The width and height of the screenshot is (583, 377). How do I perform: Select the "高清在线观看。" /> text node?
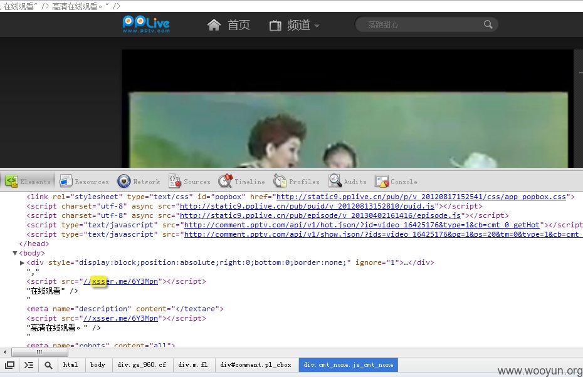pos(63,328)
